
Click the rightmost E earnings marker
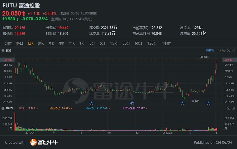(209, 103)
